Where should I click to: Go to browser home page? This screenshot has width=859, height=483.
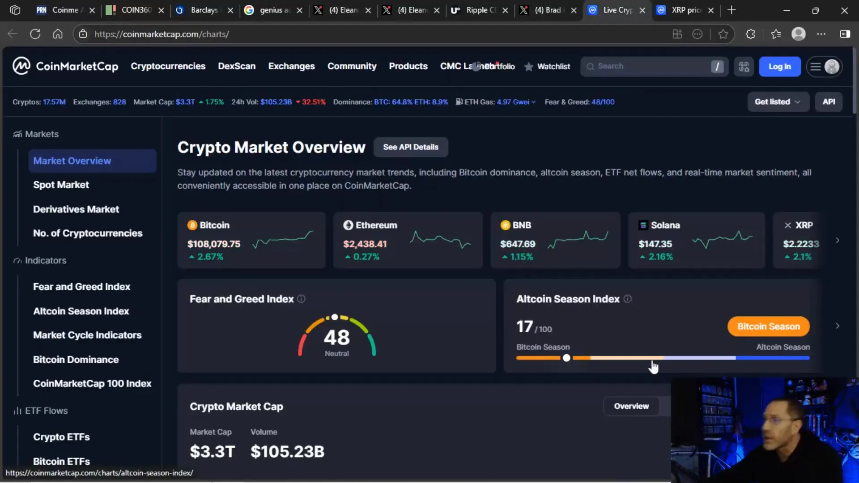[58, 34]
